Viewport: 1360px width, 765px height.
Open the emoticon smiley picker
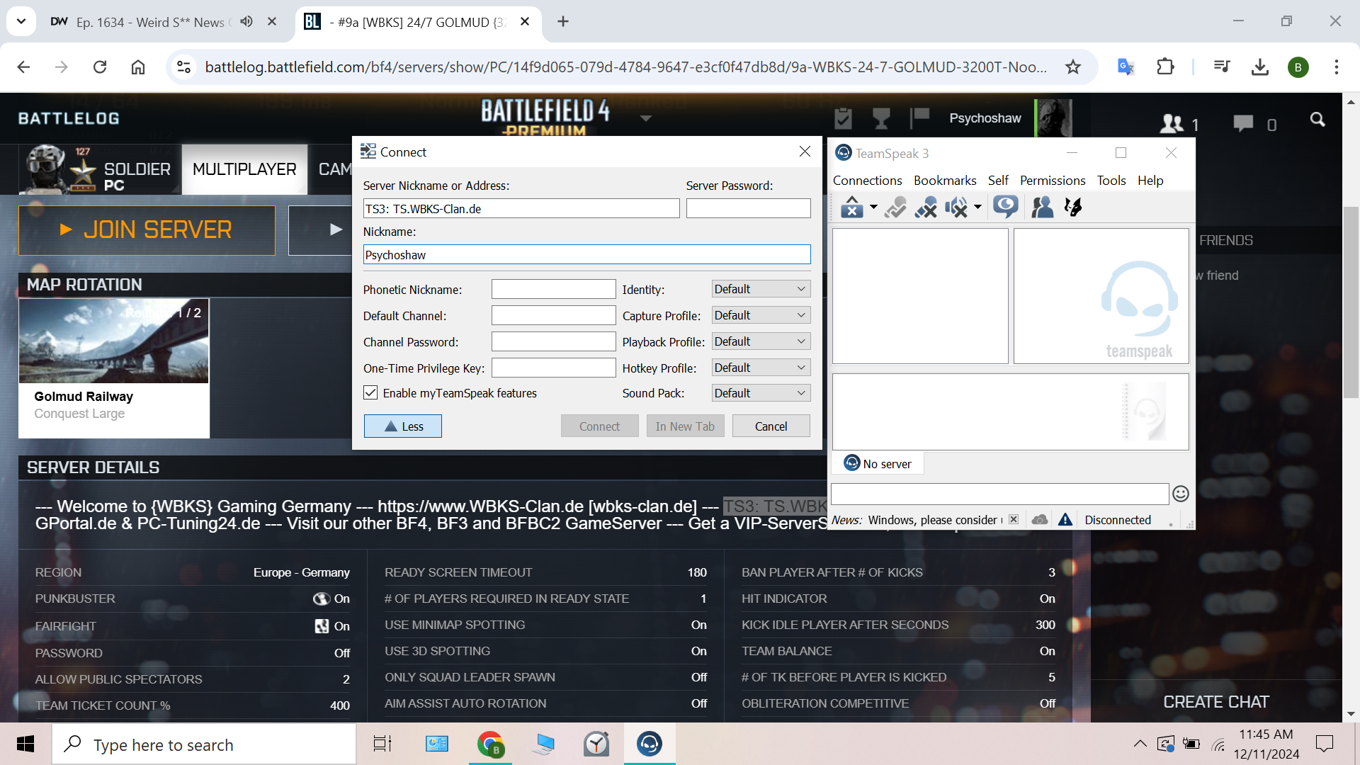point(1180,494)
